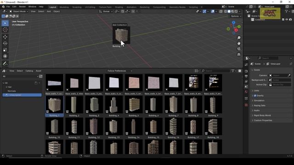Toggle Collection visibility eye in outliner
Screen dimensions: 294x165
[x=287, y=19]
